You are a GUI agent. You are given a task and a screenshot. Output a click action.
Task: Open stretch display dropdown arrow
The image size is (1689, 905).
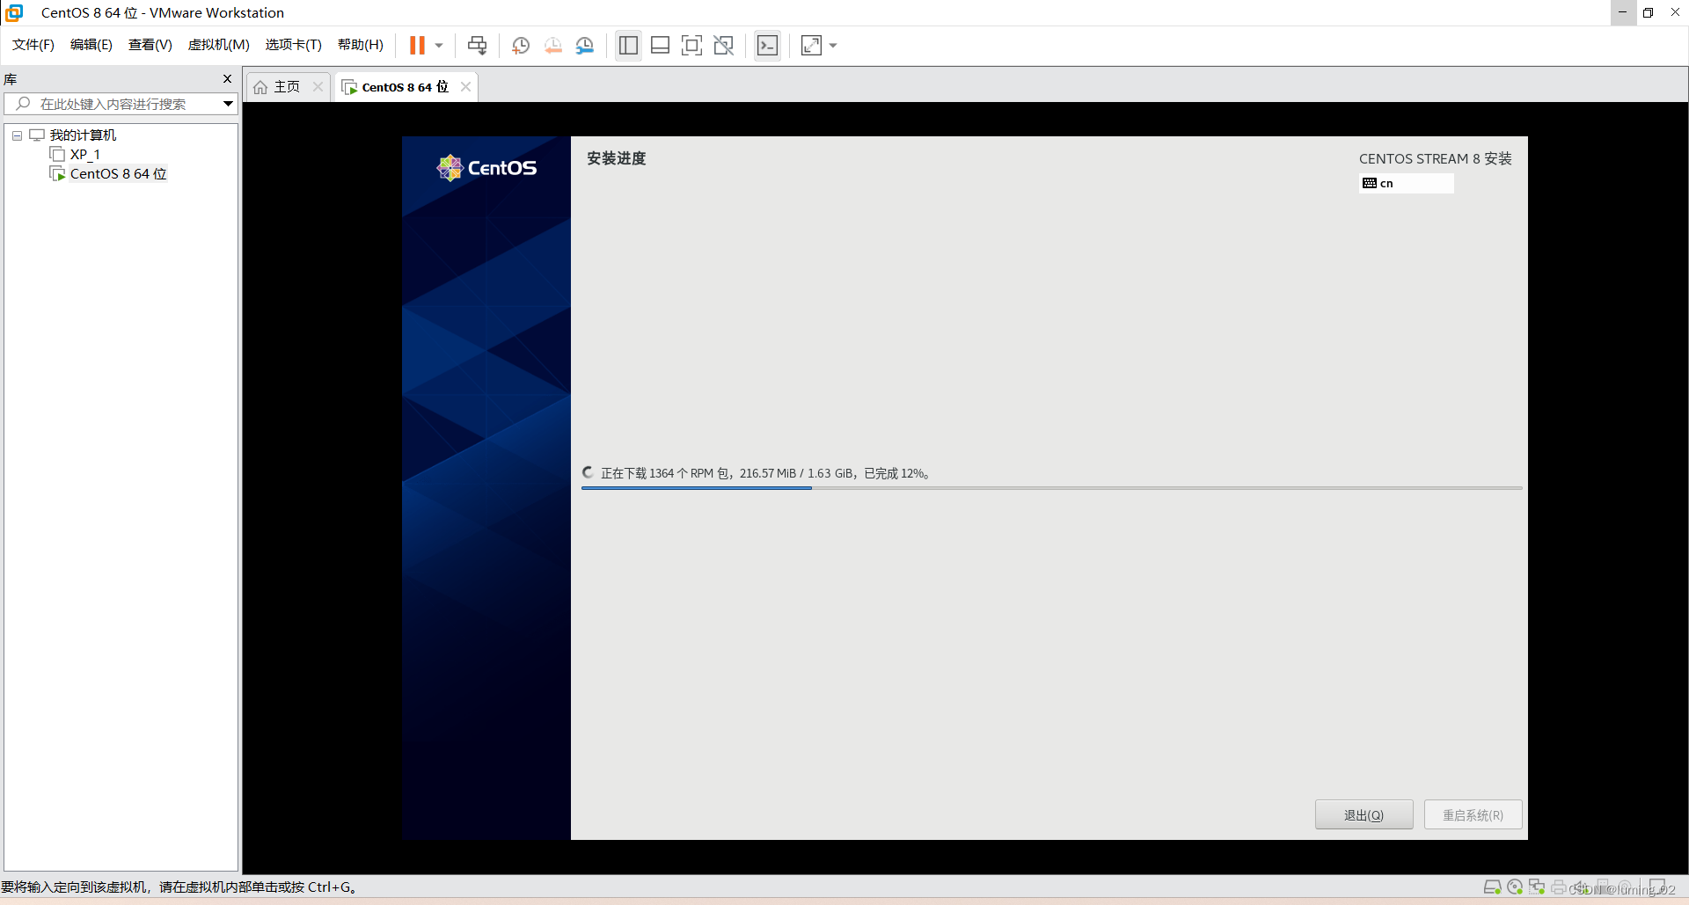833,45
